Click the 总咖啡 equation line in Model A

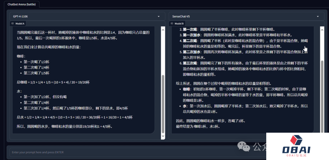click(x=53, y=82)
